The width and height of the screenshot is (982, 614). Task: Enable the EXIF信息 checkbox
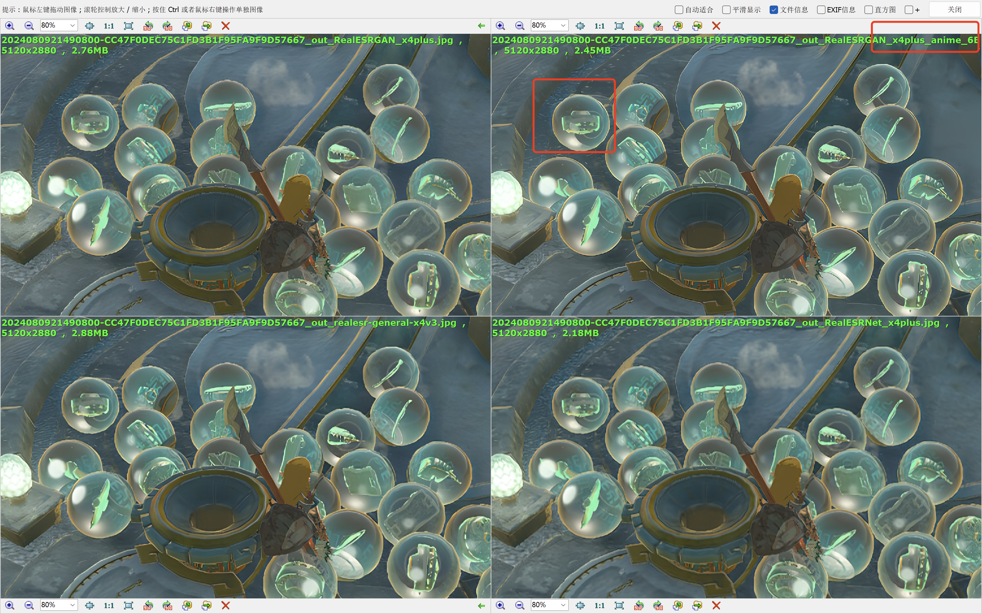coord(821,10)
